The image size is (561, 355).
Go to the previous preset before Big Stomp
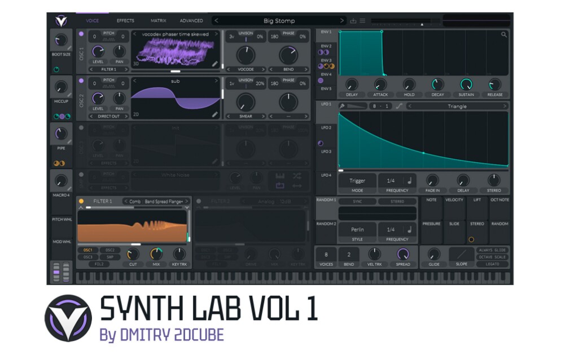[216, 21]
